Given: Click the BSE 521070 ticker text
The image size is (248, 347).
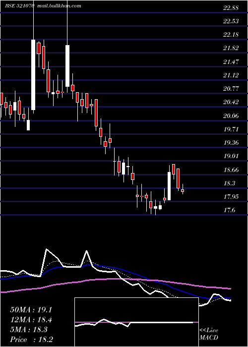Looking at the screenshot, I should coord(19,6).
